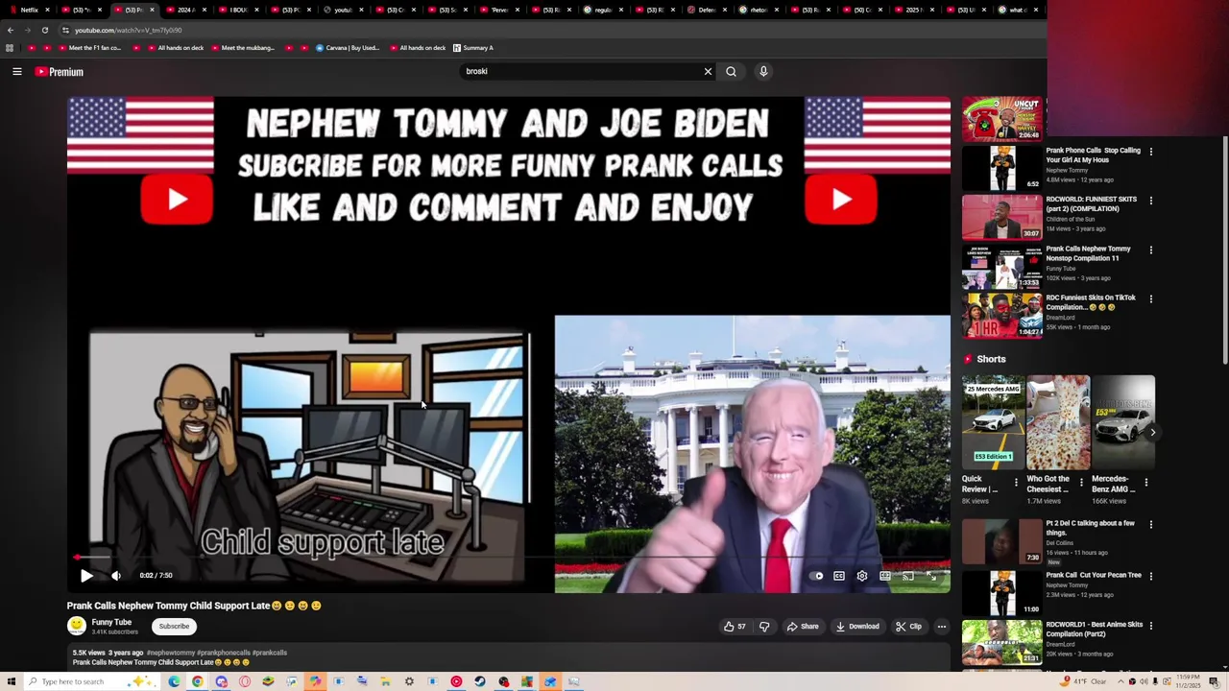Open options for RDC Funniest Skits On TikTok
1229x691 pixels.
(x=1150, y=298)
